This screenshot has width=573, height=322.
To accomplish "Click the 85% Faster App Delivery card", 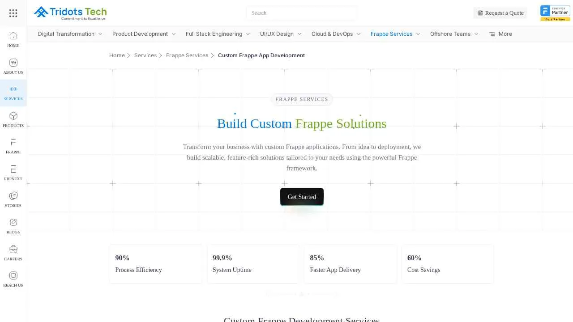I will tap(351, 264).
